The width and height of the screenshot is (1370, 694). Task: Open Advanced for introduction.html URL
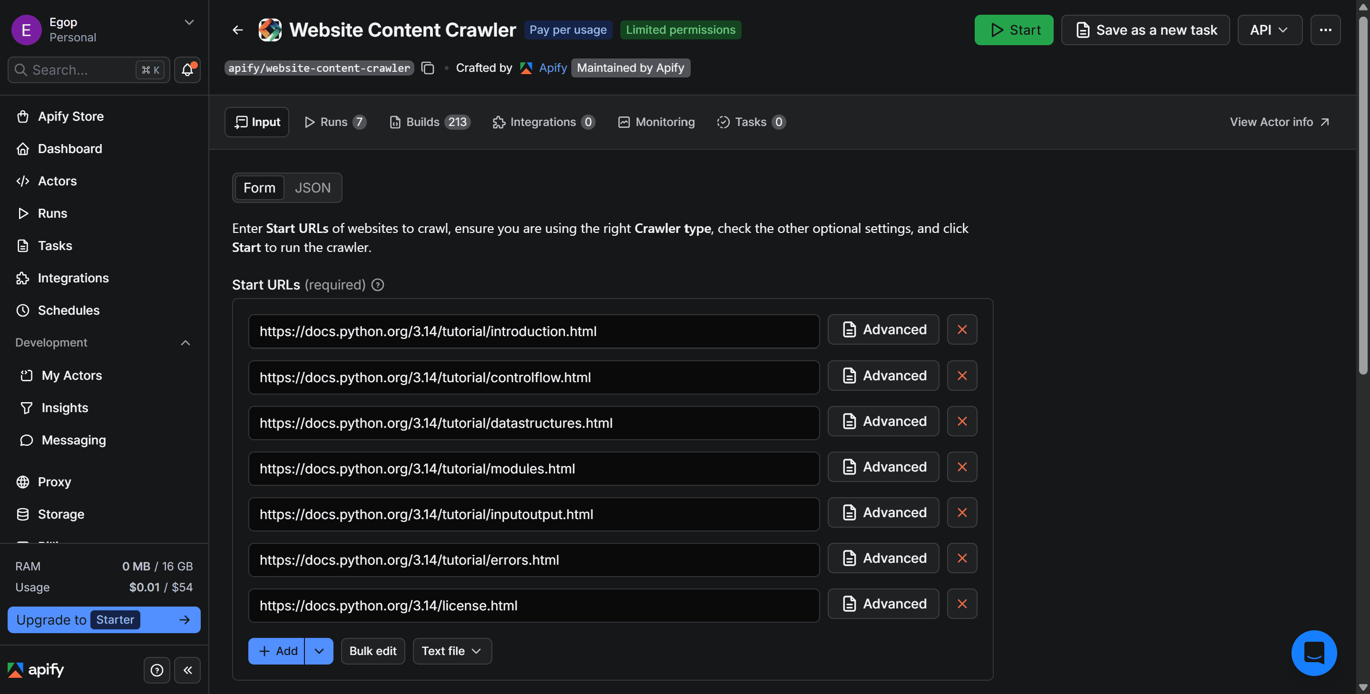[x=883, y=329]
